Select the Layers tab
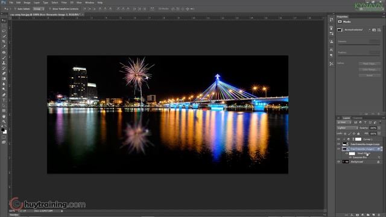This screenshot has height=217, width=386. [x=346, y=118]
